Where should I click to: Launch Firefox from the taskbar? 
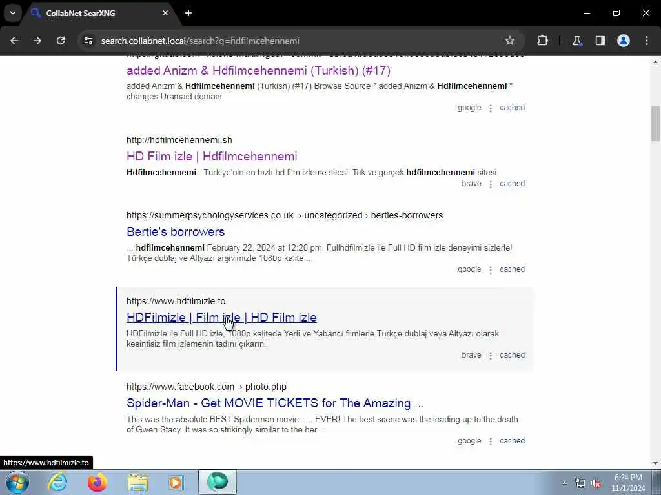97,482
